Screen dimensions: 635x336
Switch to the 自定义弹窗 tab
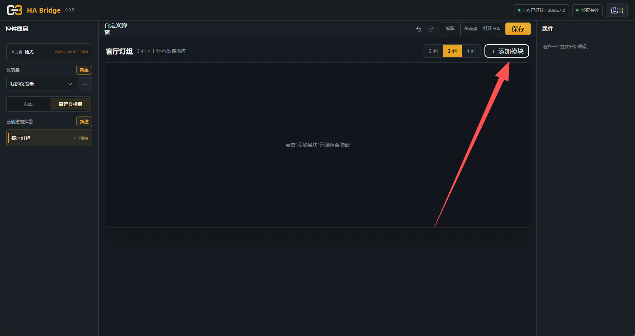coord(70,104)
